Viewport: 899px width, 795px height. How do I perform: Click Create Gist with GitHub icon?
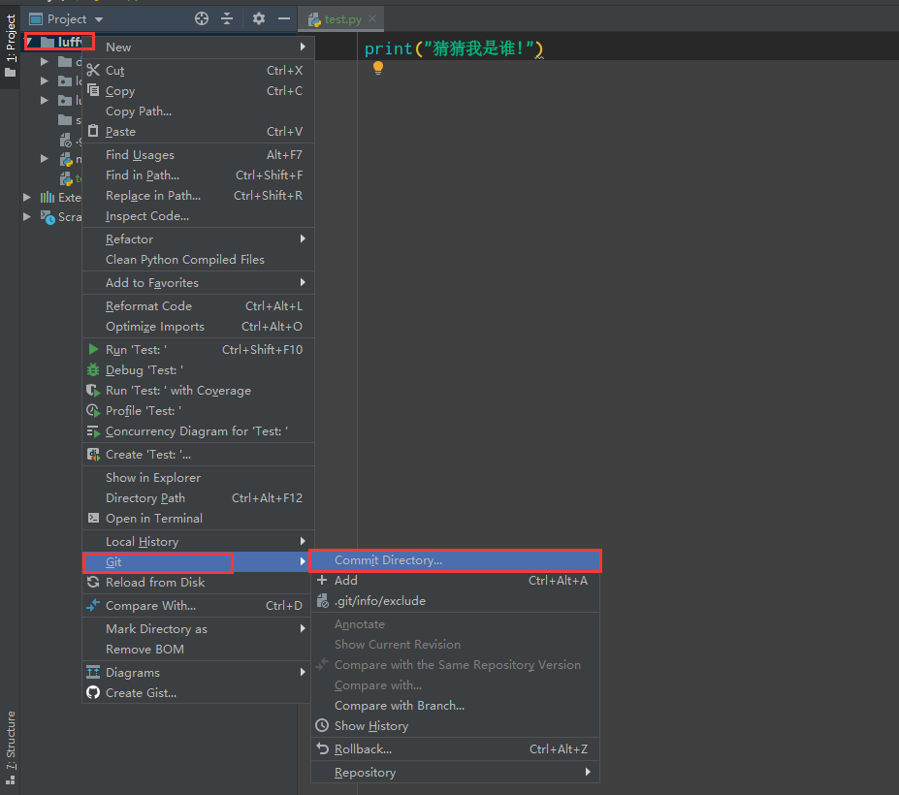tap(141, 692)
